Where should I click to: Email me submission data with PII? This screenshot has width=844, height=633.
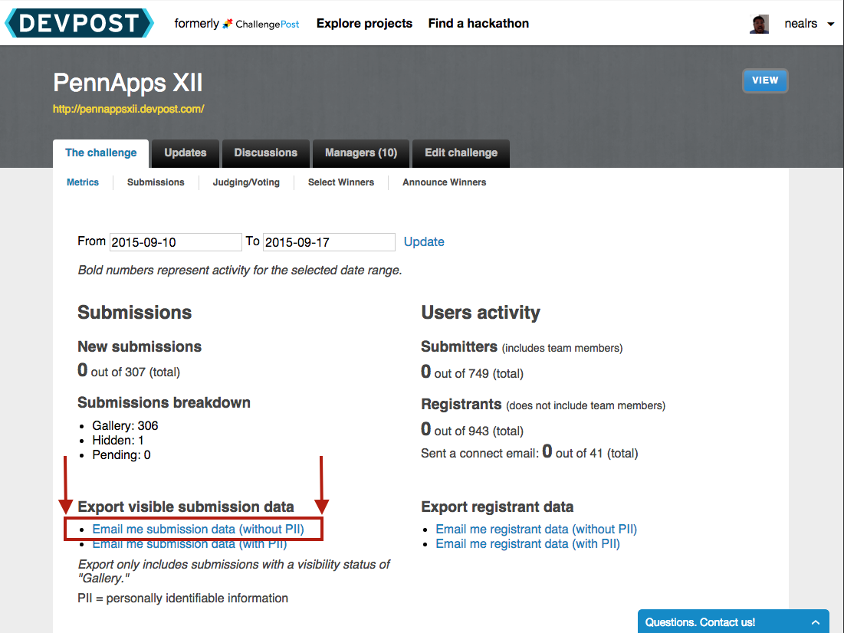(x=189, y=544)
